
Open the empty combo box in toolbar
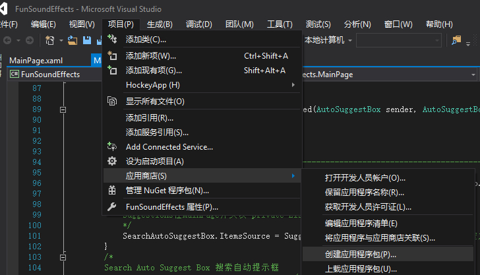(399, 40)
